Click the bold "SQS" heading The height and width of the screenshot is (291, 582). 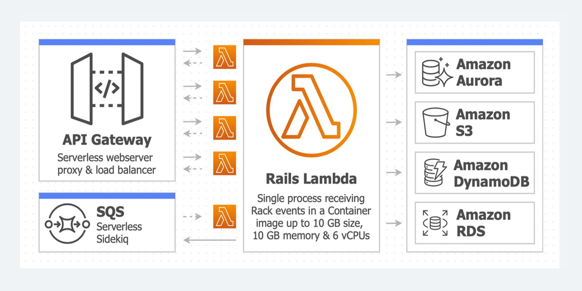[110, 211]
